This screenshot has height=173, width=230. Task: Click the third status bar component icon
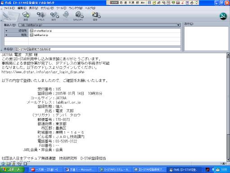point(14,164)
